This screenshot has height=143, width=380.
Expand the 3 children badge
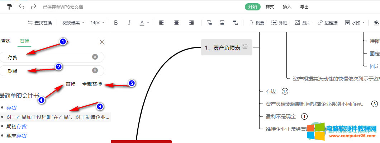coord(374,104)
